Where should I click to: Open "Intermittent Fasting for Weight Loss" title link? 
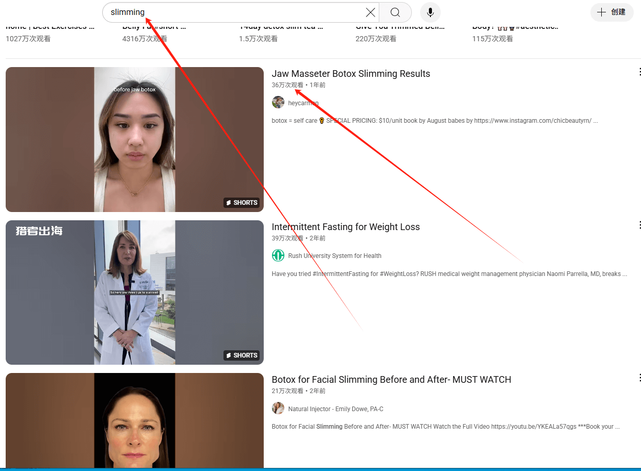pyautogui.click(x=346, y=227)
